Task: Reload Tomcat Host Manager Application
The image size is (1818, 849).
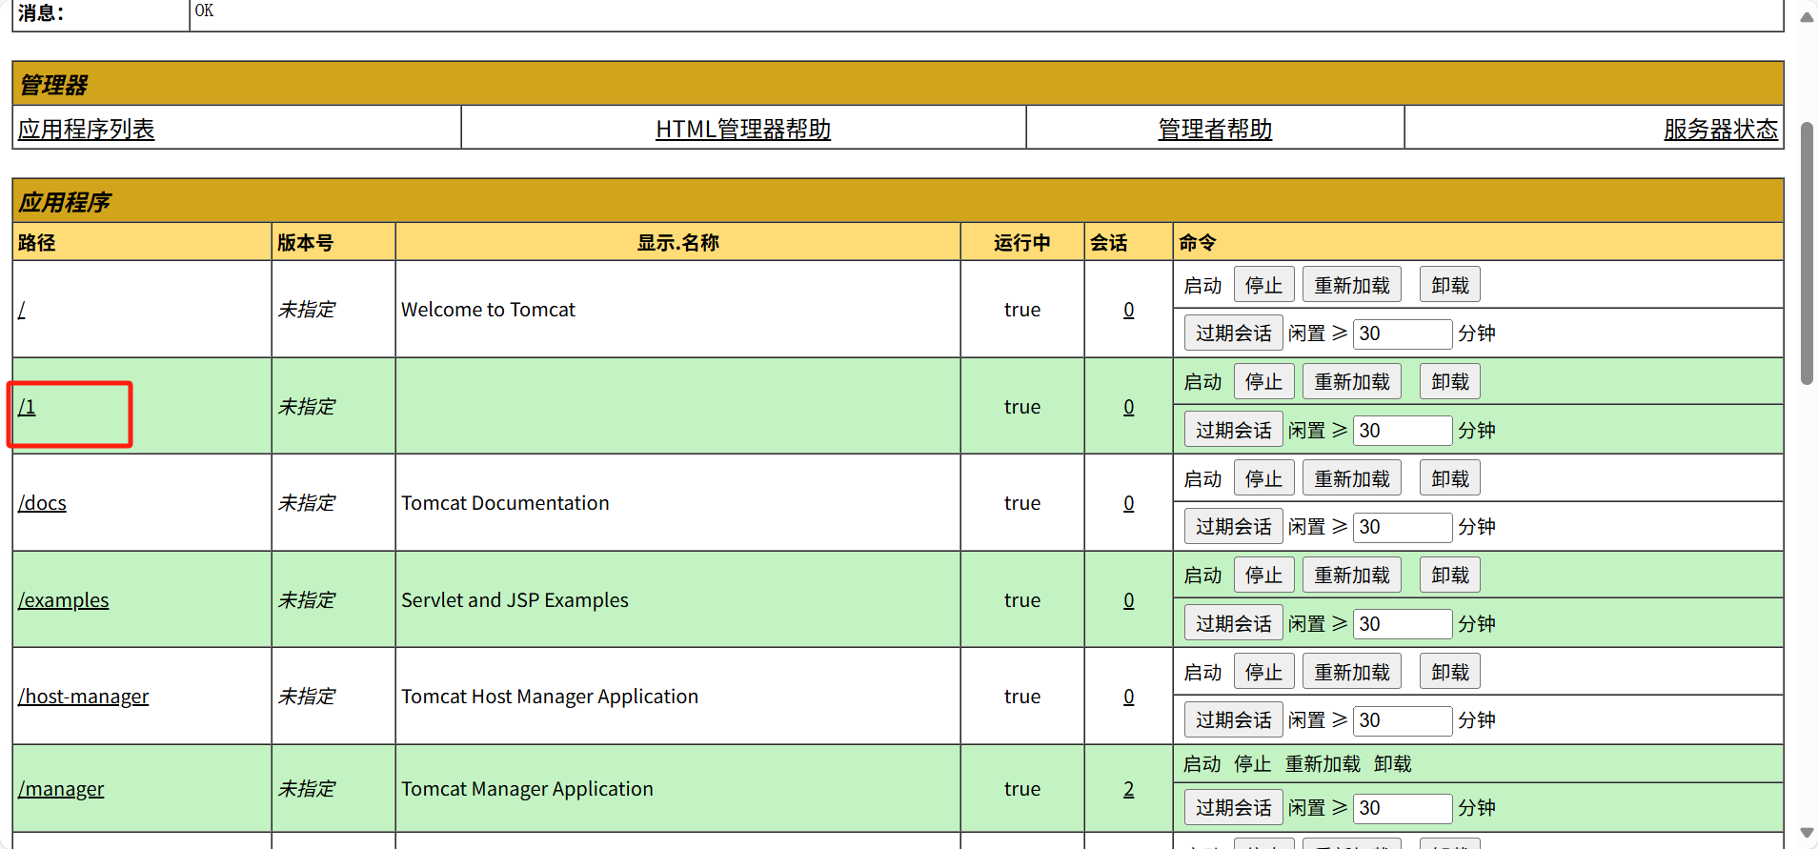Action: click(x=1352, y=672)
